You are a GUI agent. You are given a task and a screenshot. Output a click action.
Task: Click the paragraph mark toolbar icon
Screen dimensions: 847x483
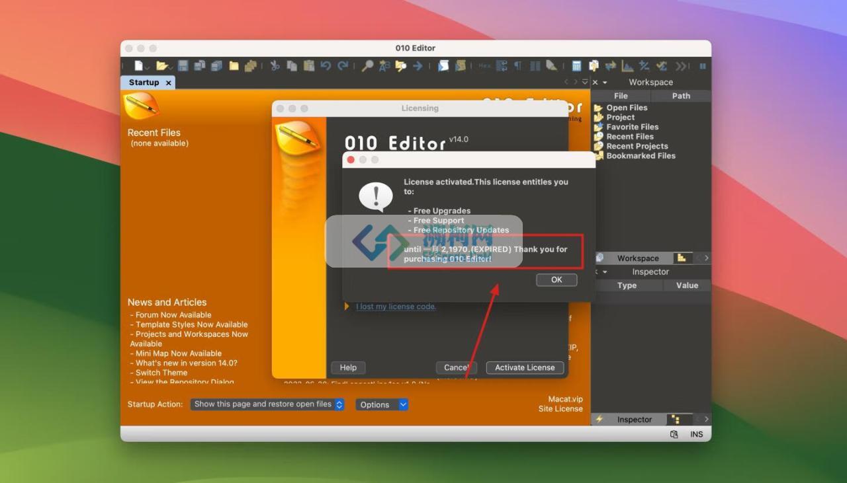pos(517,65)
